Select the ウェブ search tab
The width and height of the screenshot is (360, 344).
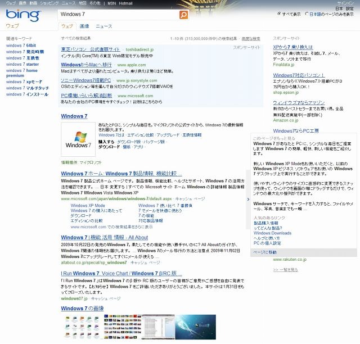pyautogui.click(x=67, y=26)
